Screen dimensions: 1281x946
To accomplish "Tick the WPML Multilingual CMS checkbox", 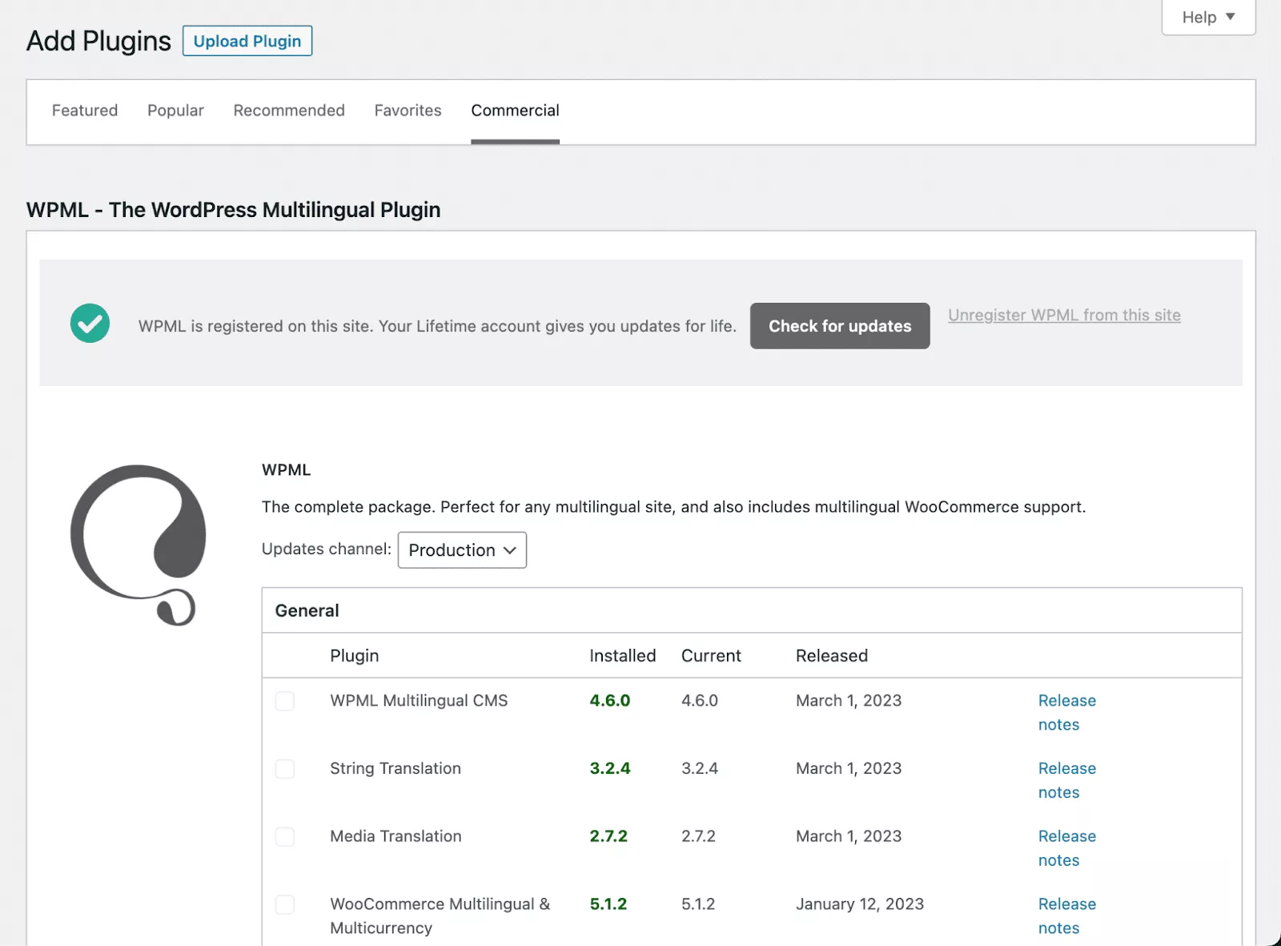I will coord(285,701).
